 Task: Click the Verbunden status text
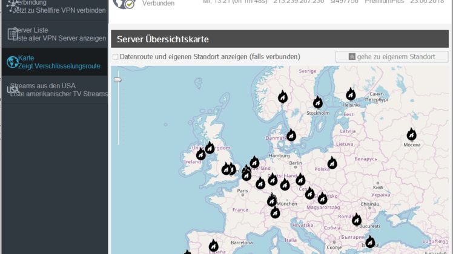pyautogui.click(x=158, y=4)
